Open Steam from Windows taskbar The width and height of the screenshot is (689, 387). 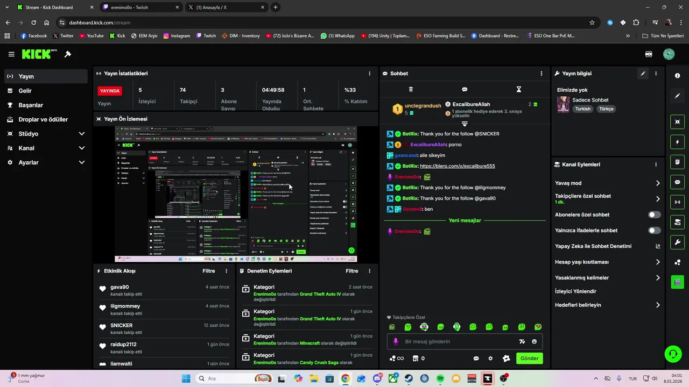coord(409,378)
